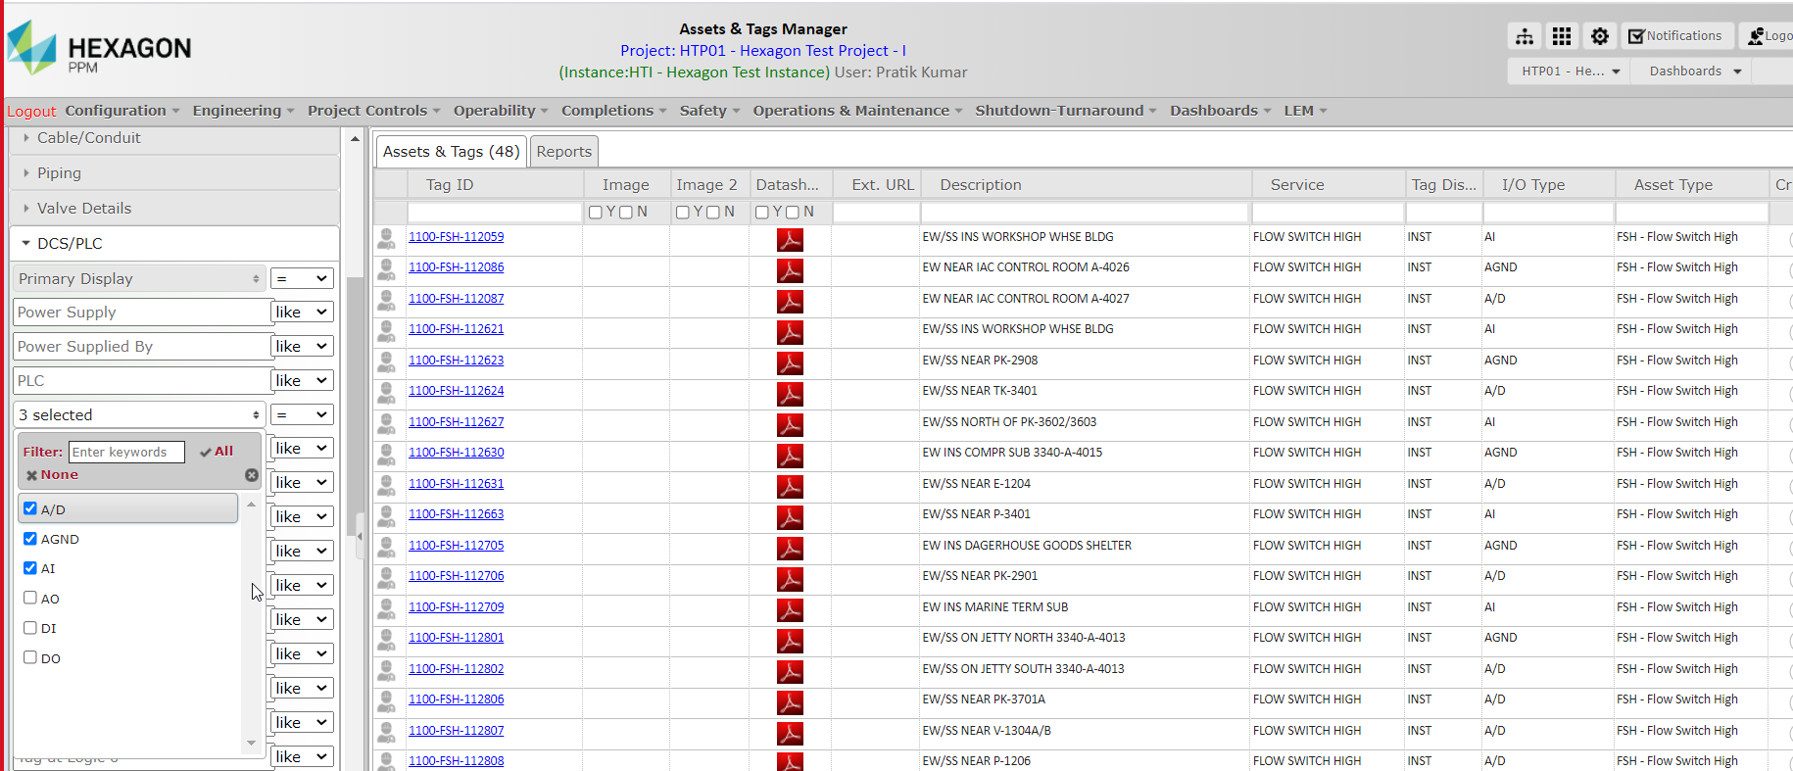Image resolution: width=1793 pixels, height=771 pixels.
Task: Open the hierarchy tree icon in header
Action: (1525, 36)
